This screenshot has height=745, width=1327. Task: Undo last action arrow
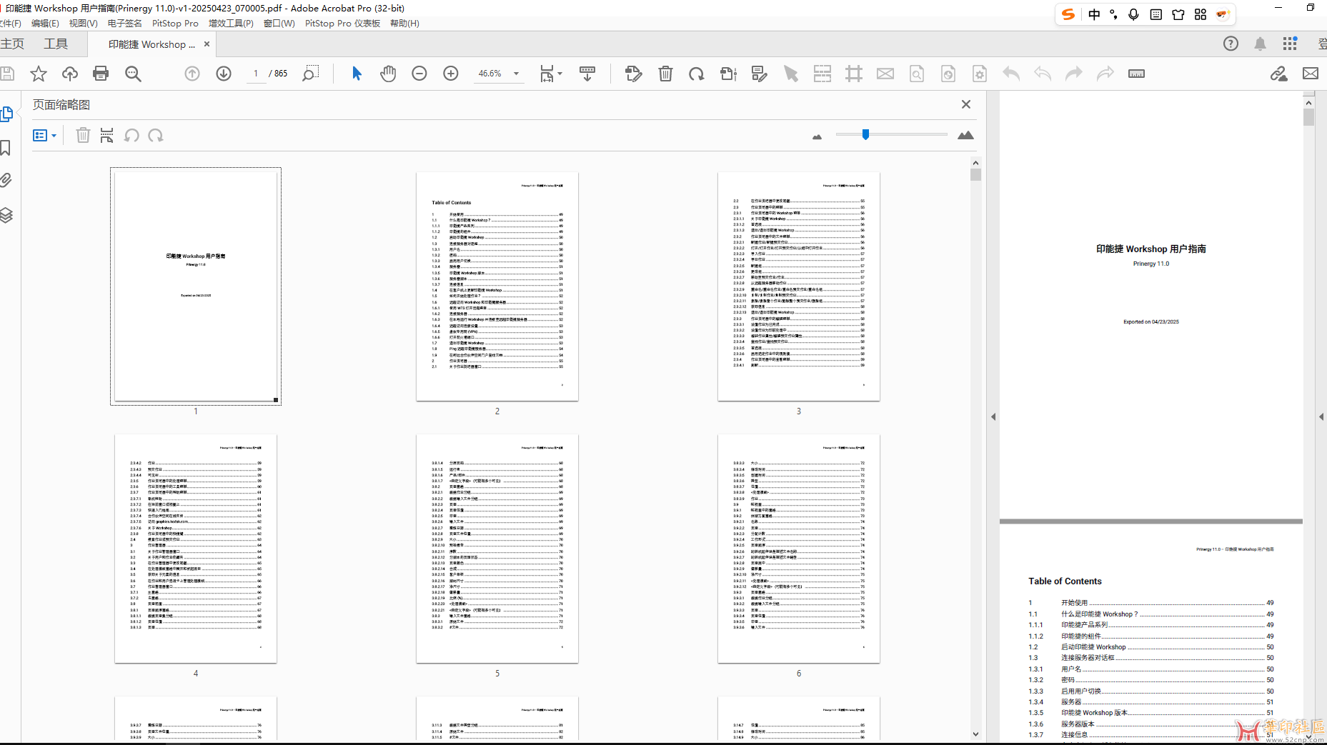click(x=1011, y=74)
